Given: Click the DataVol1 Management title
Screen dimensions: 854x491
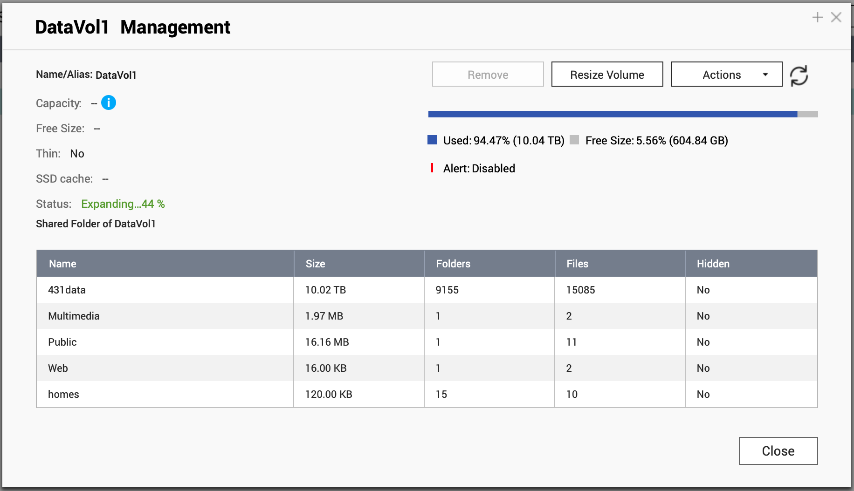Looking at the screenshot, I should coord(132,27).
